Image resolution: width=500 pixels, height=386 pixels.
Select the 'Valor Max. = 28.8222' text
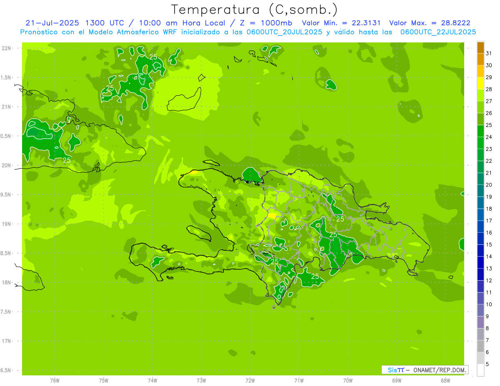click(430, 23)
